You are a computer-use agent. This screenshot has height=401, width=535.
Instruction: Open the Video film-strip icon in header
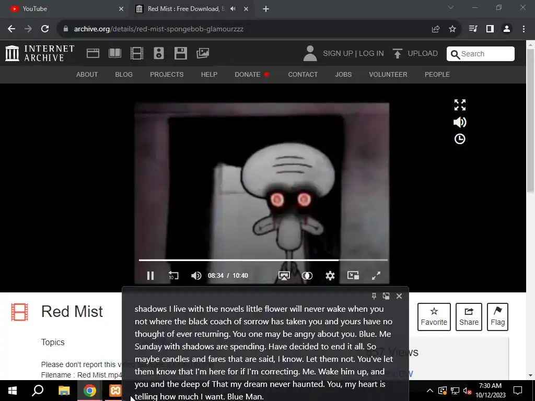[x=137, y=53]
